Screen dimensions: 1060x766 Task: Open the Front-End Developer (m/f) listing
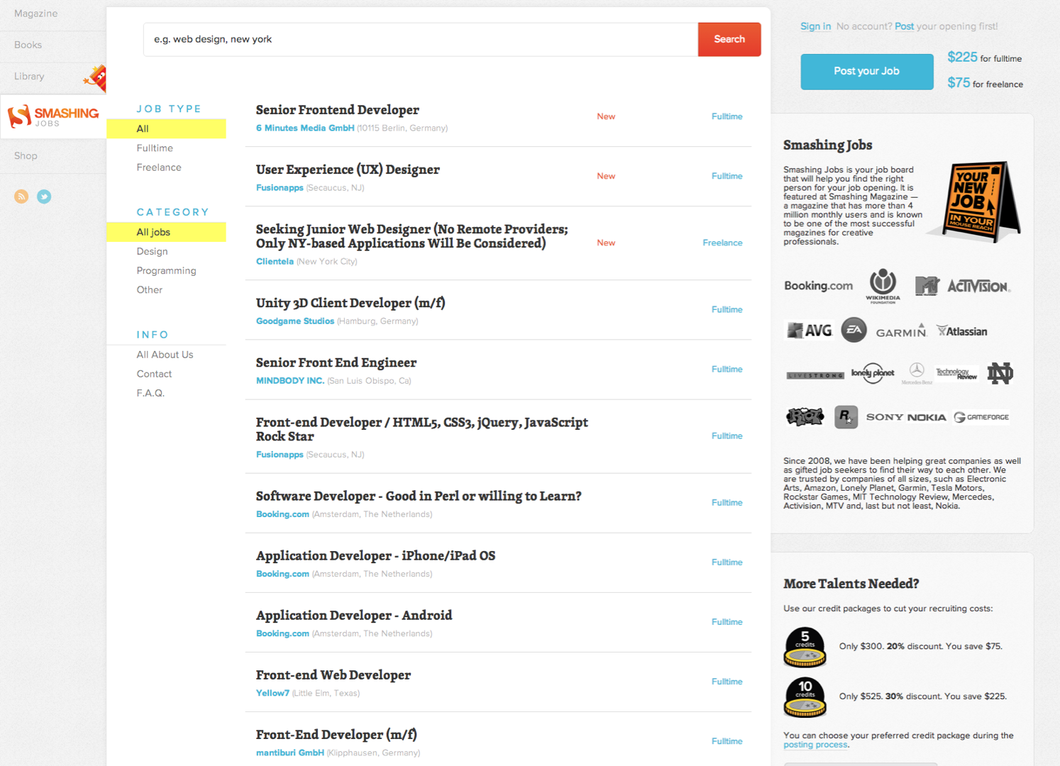336,734
